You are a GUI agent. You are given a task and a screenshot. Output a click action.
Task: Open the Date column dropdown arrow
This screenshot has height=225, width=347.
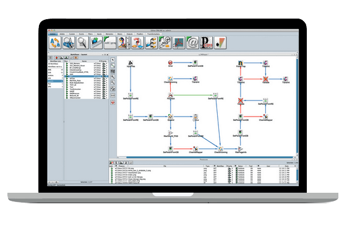[295, 166]
